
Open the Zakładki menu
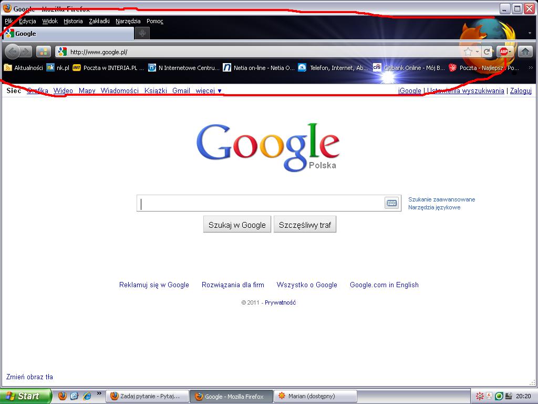pyautogui.click(x=99, y=21)
